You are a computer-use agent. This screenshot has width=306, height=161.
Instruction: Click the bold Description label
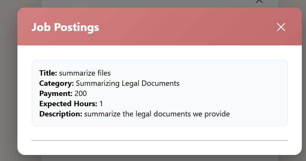tap(61, 114)
